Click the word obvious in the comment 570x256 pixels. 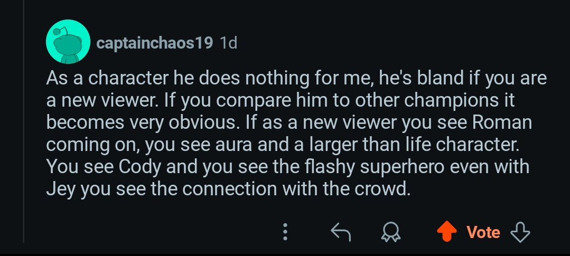204,122
